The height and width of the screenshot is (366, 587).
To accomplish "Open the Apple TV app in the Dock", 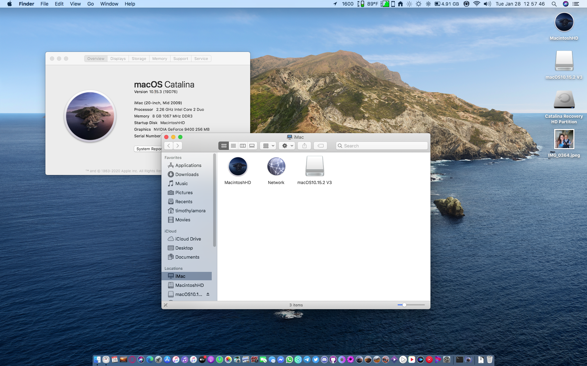I will (x=202, y=360).
